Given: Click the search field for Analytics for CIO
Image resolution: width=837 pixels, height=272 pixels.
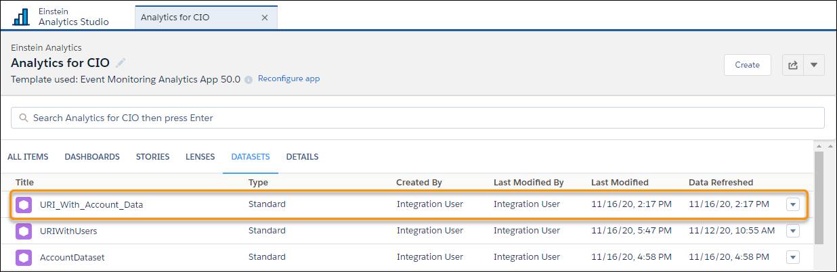Looking at the screenshot, I should pos(418,118).
